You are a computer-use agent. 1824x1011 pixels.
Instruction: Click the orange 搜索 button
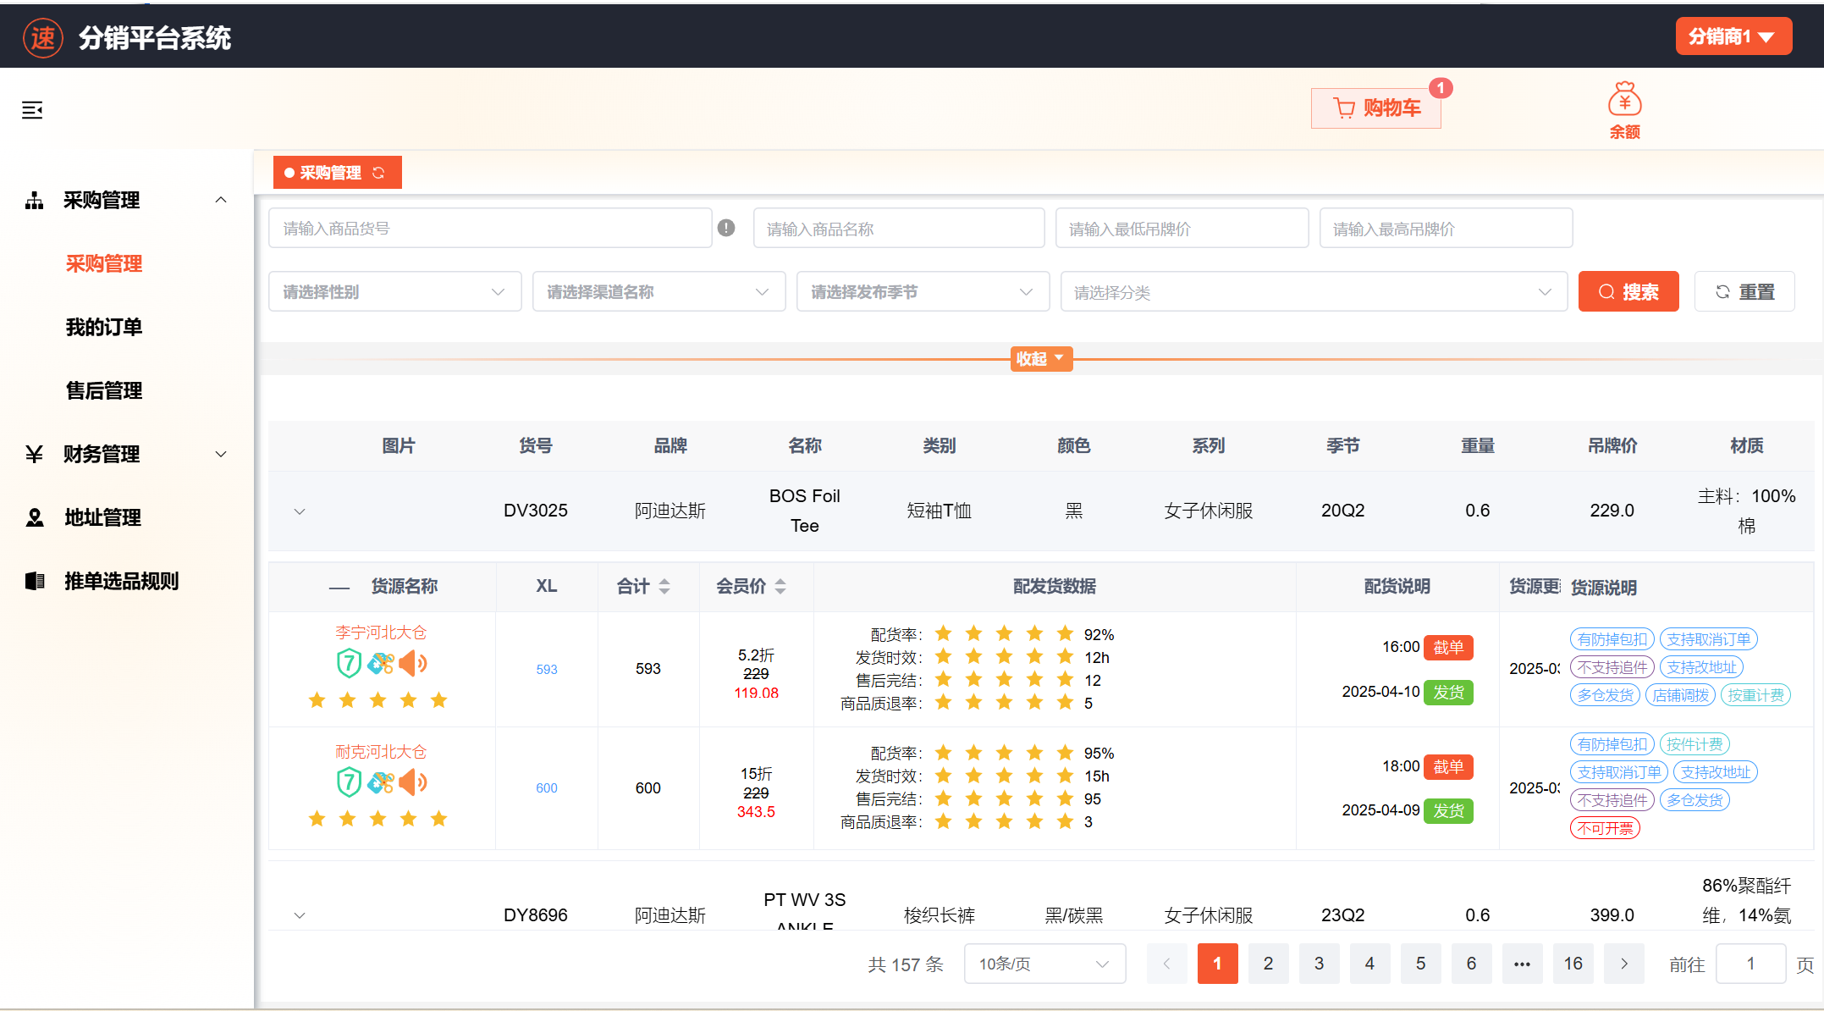(1628, 292)
